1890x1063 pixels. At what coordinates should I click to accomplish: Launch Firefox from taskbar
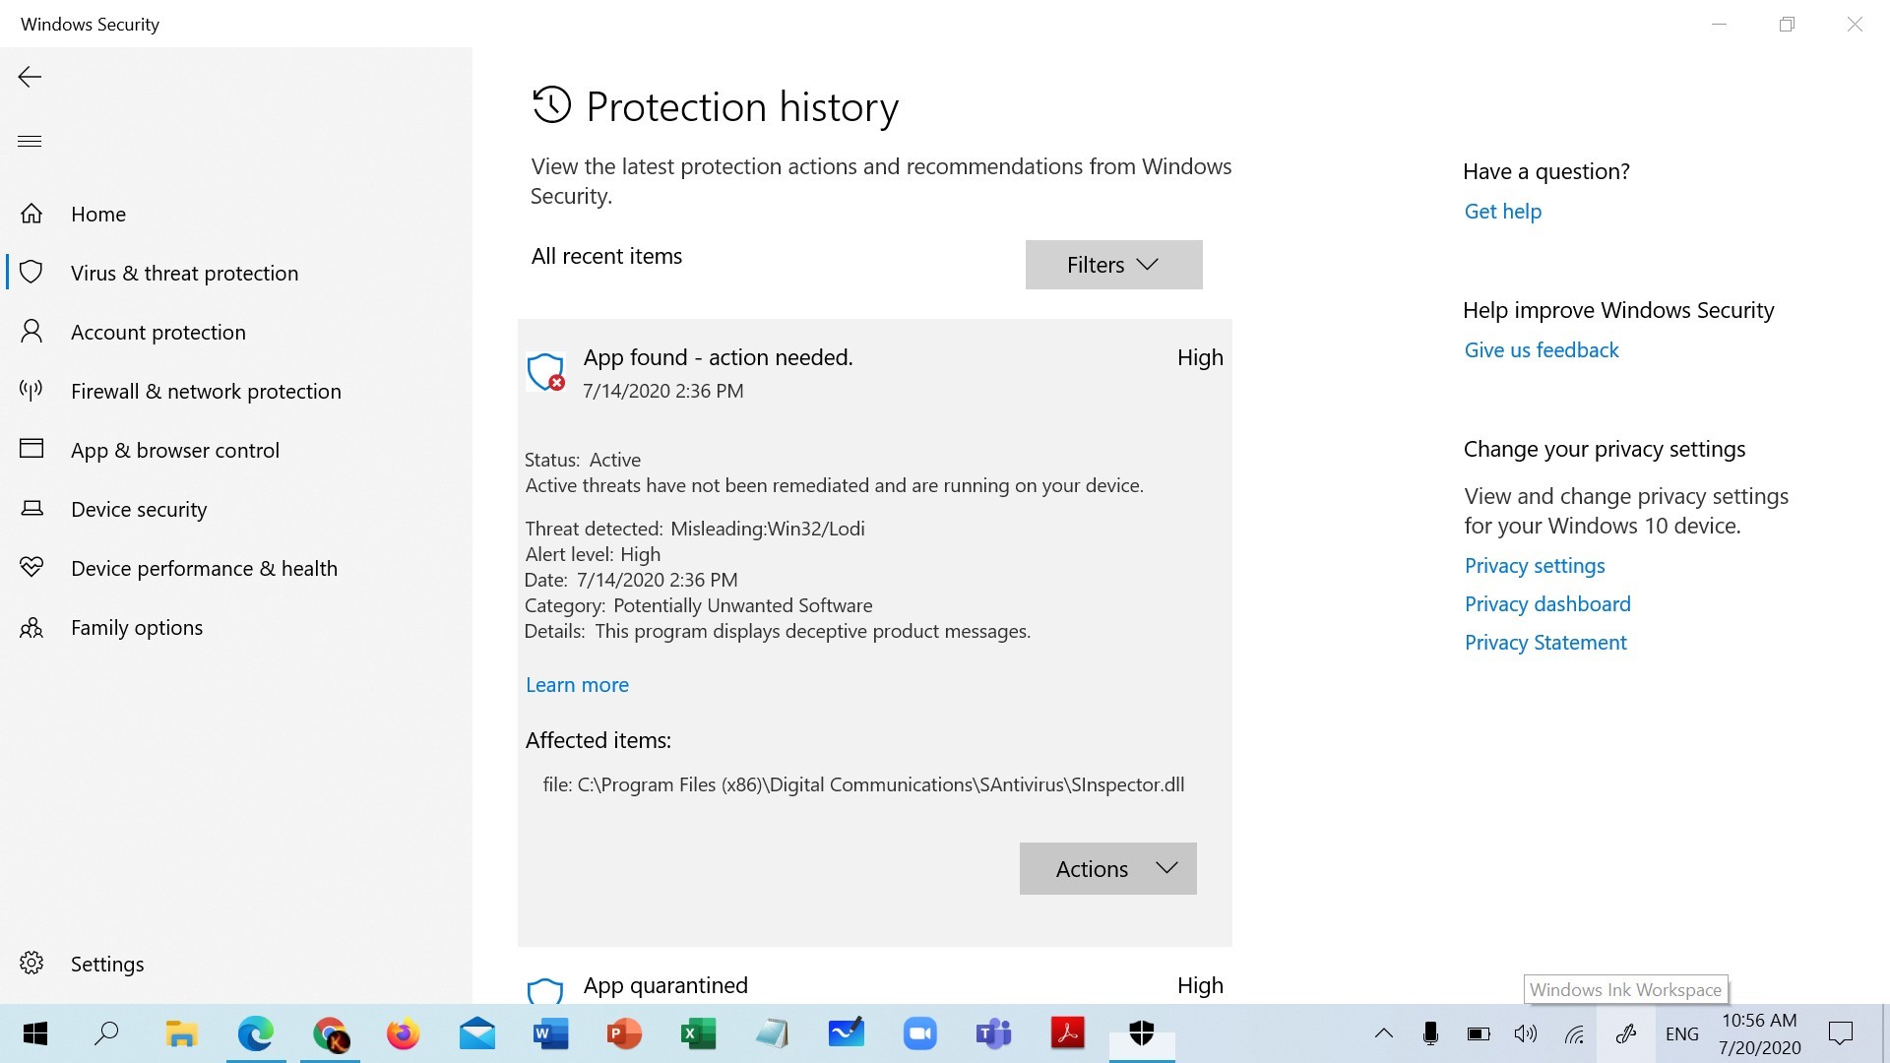[404, 1033]
